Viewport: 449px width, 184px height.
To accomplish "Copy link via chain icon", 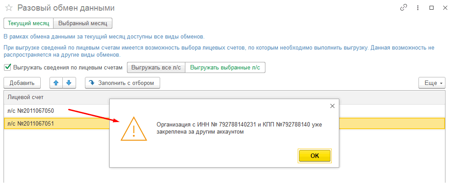I will [403, 8].
